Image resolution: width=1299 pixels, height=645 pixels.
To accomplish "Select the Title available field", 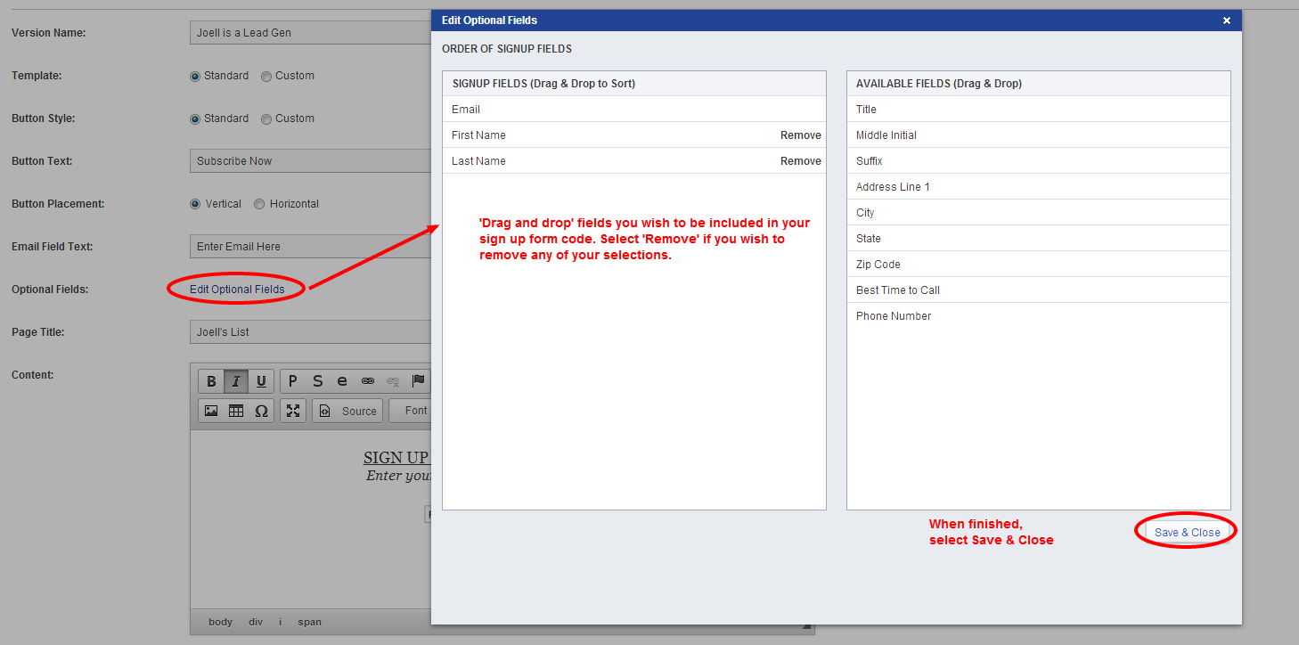I will pyautogui.click(x=1039, y=110).
